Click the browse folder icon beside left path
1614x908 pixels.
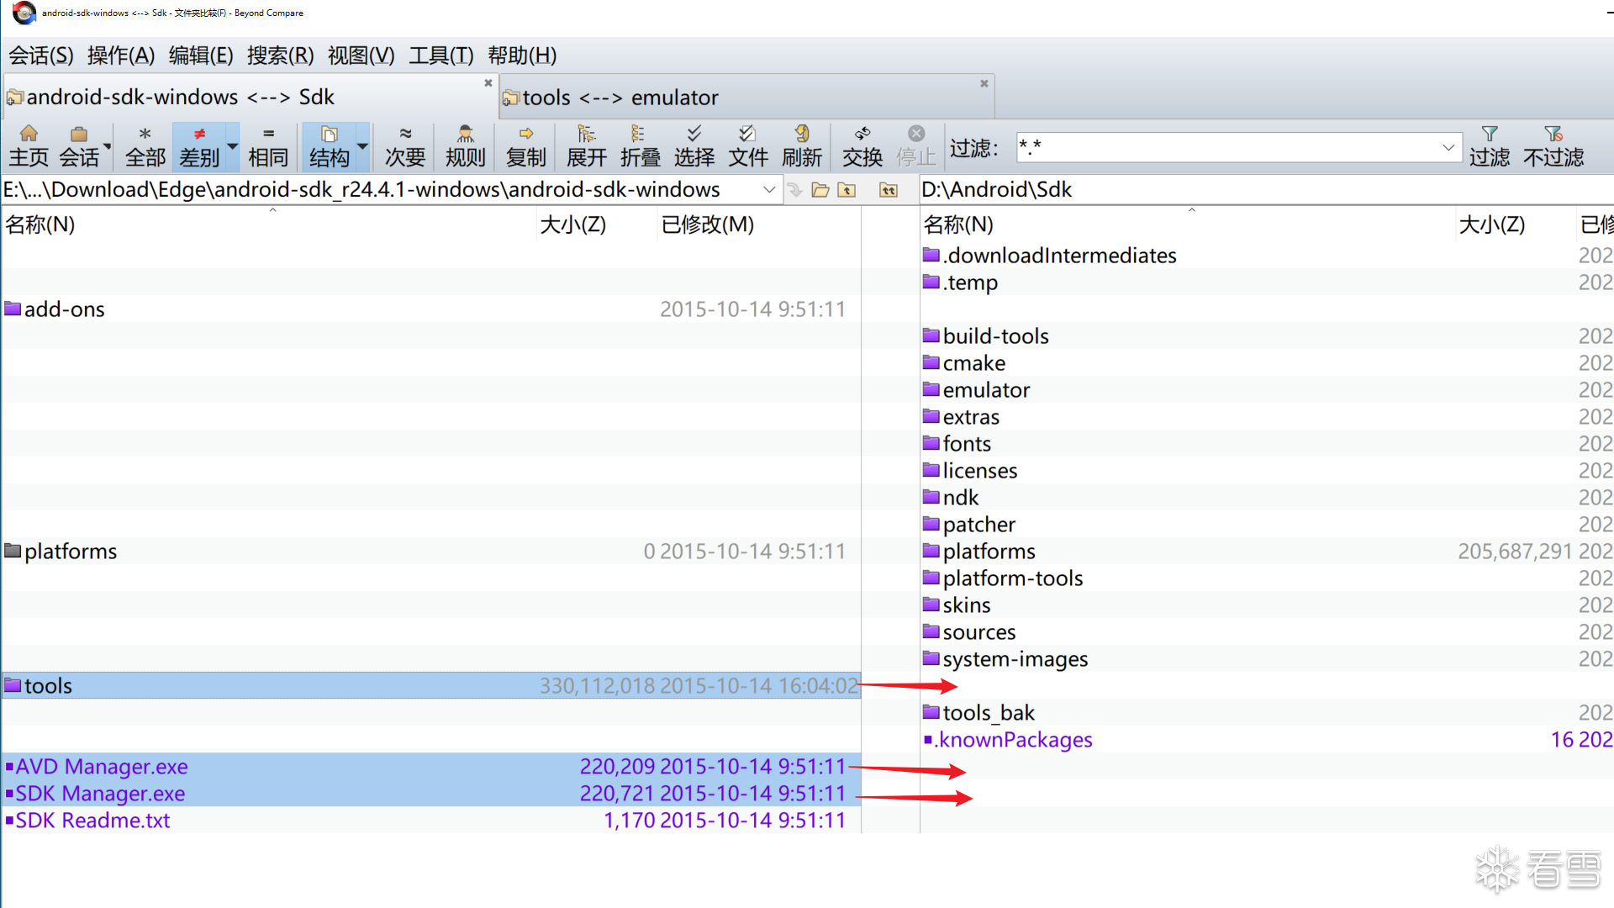pyautogui.click(x=820, y=190)
